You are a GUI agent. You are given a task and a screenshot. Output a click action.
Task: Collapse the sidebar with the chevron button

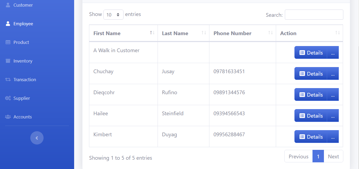(x=37, y=138)
